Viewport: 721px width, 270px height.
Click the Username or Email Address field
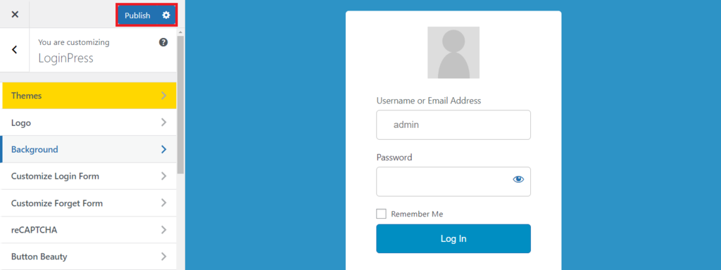tap(453, 125)
